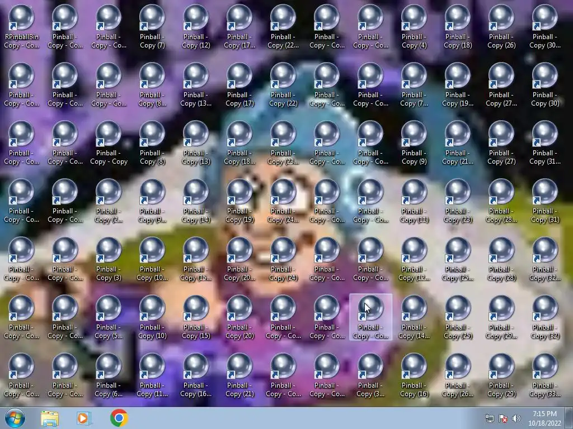Highlight the 'Pinball - Copy (27)' shortcut
Image resolution: width=573 pixels, height=429 pixels.
[501, 143]
